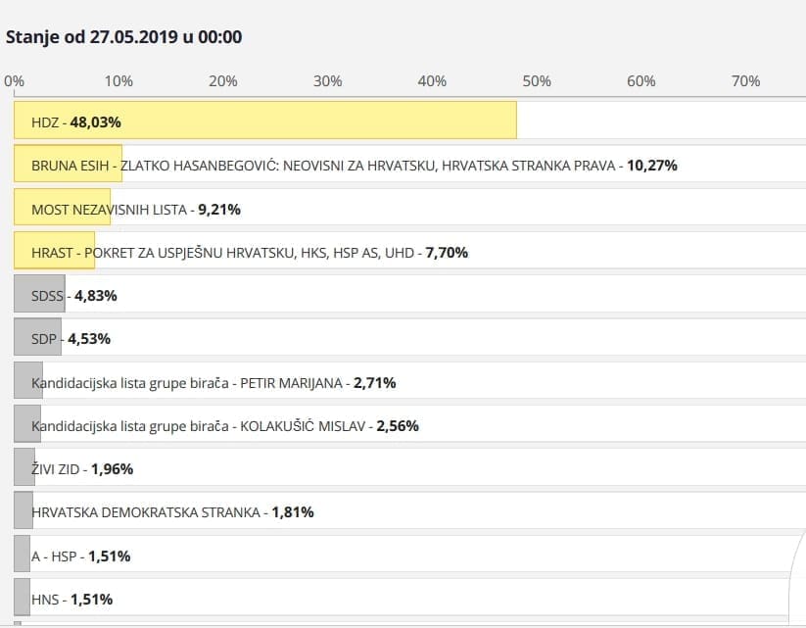The image size is (806, 628).
Task: Click the grey SDSS 4,83% bar
Action: 40,295
